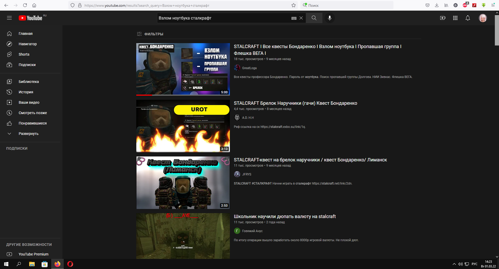This screenshot has width=499, height=269.
Task: Click the JFRYS channel avatar
Action: coord(237,174)
